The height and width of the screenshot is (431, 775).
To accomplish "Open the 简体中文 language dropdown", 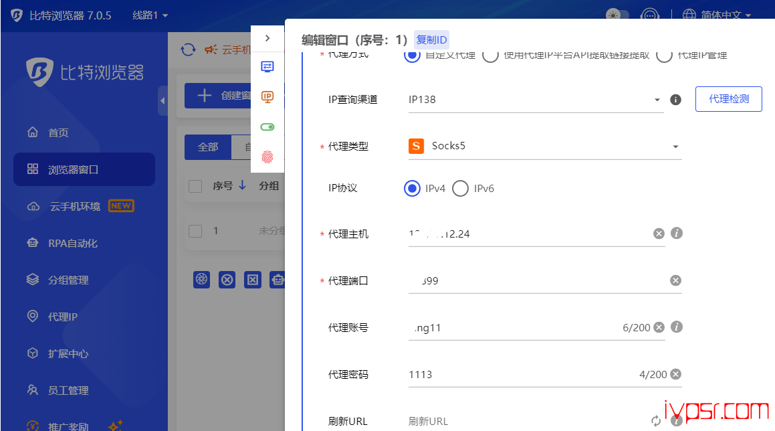I will pyautogui.click(x=717, y=15).
